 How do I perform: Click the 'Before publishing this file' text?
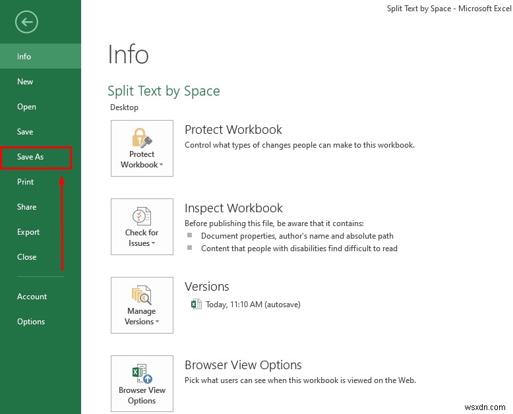click(274, 223)
